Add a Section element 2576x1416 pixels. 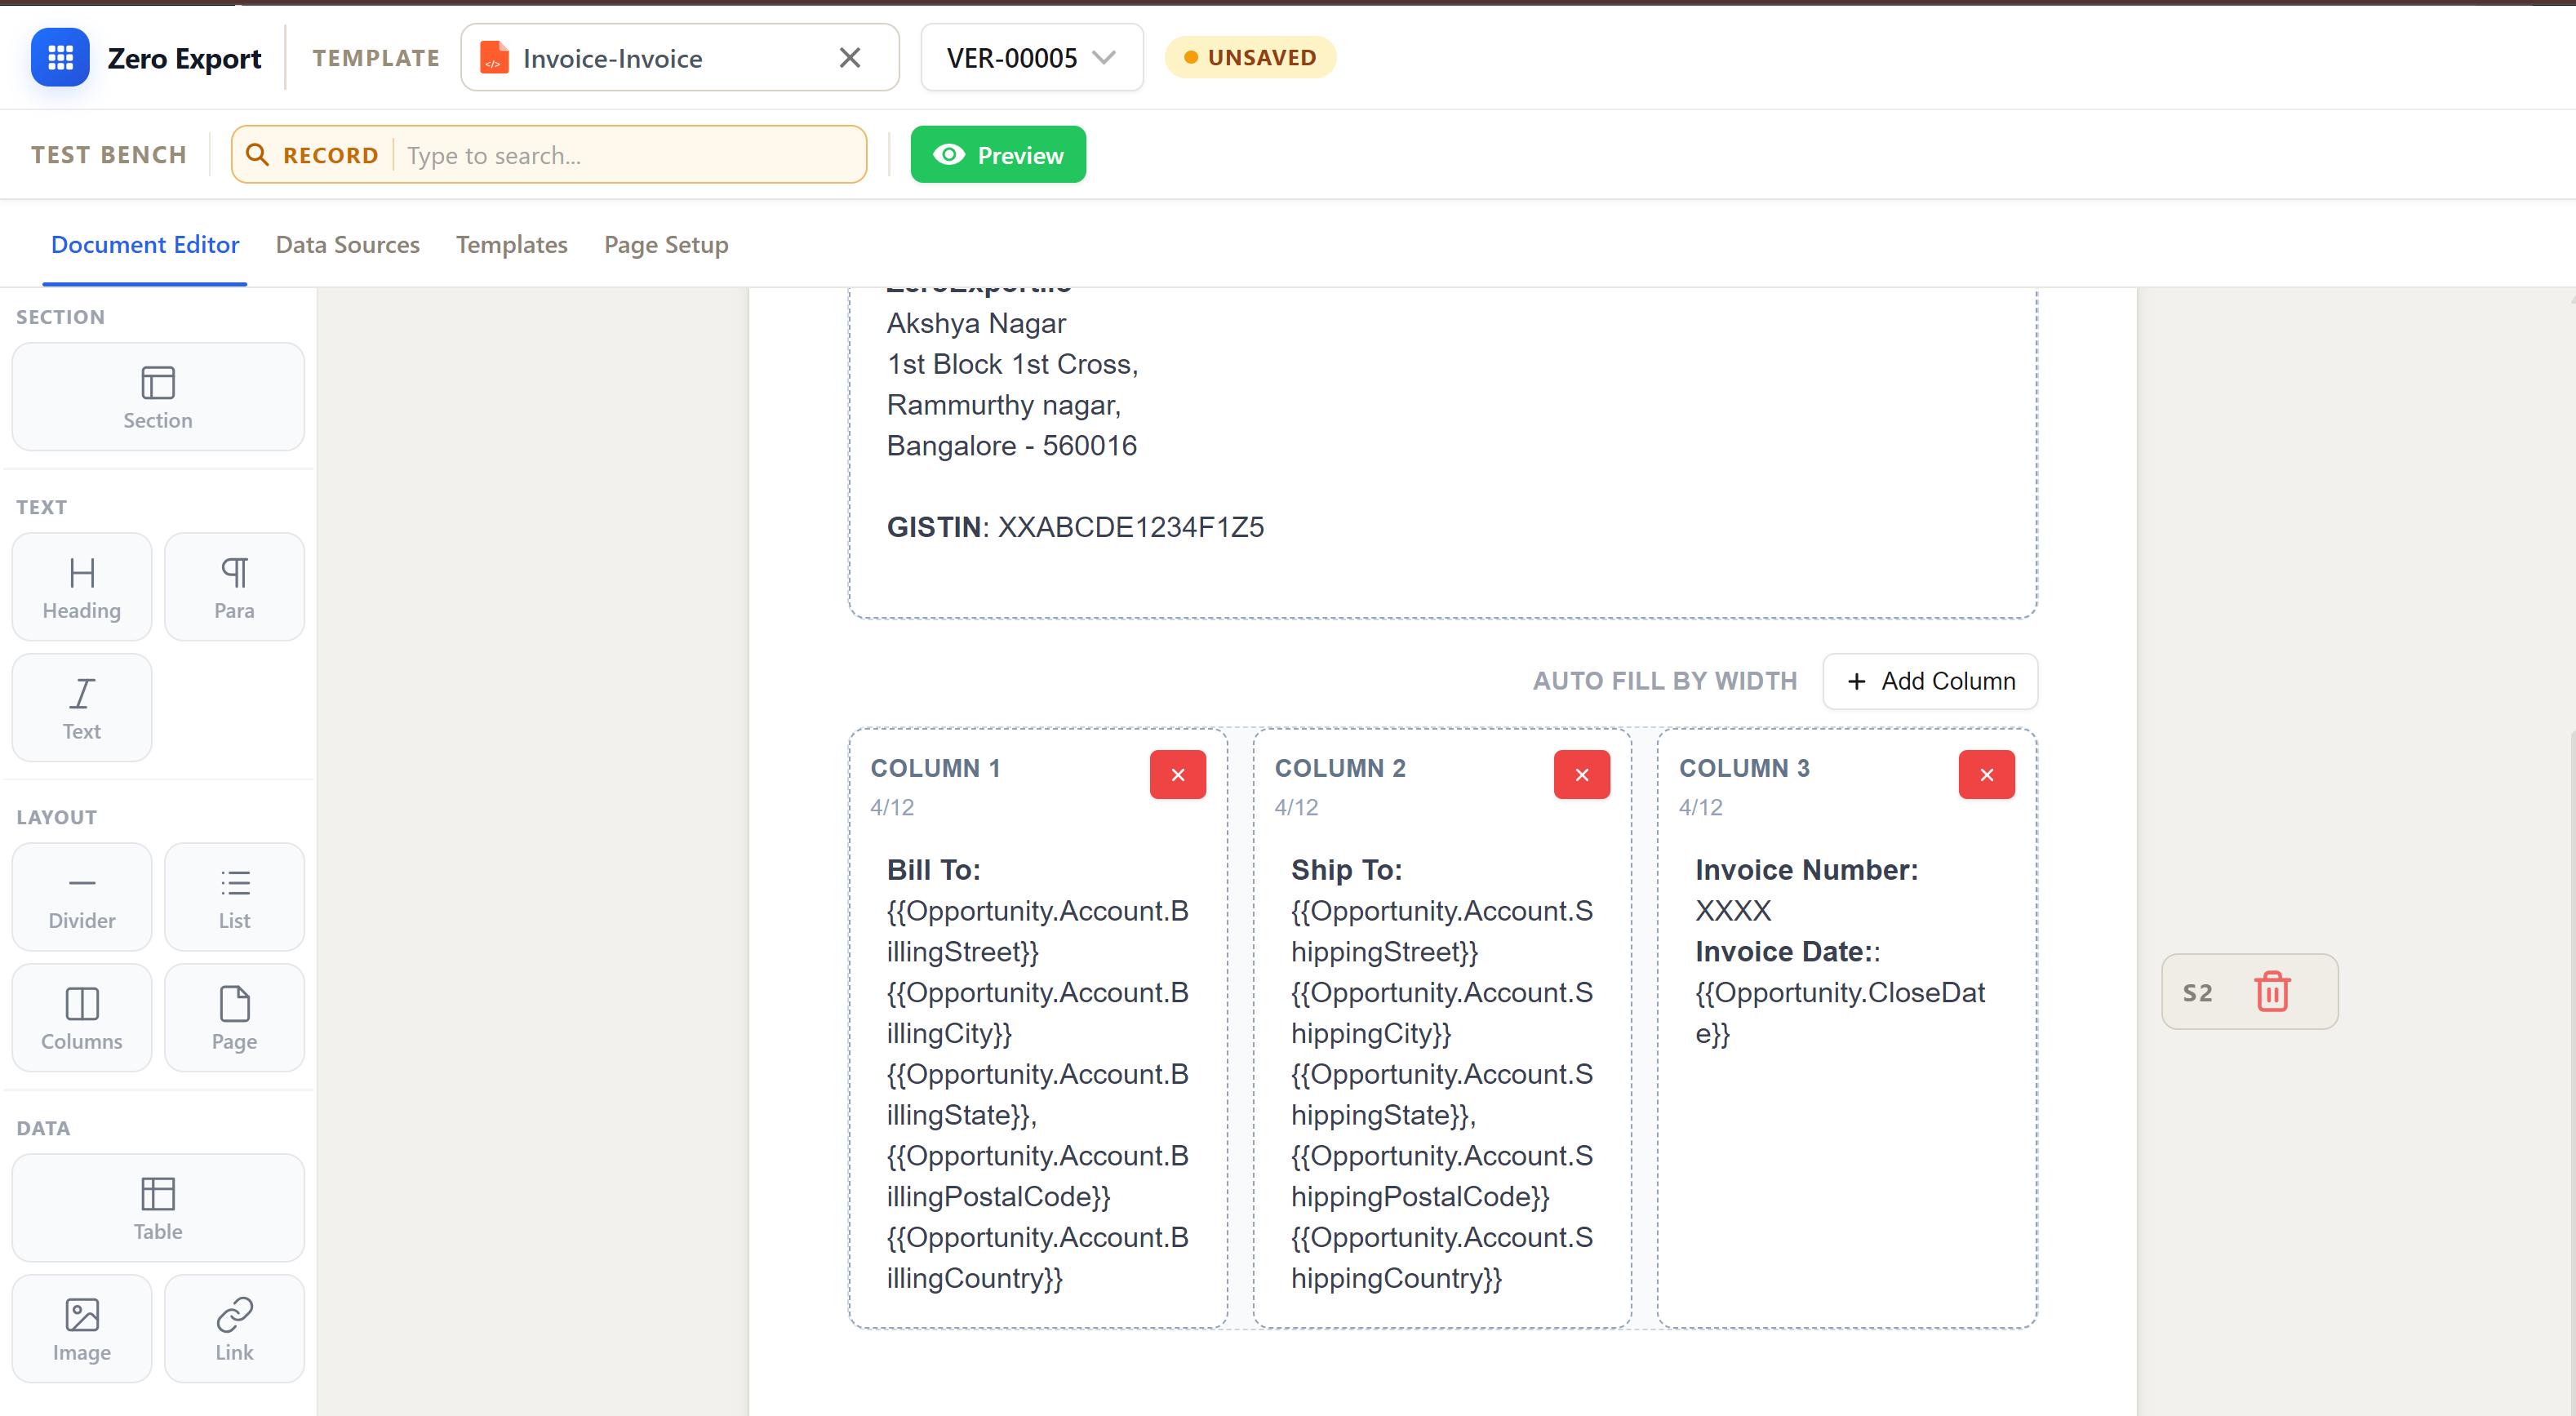click(x=158, y=397)
